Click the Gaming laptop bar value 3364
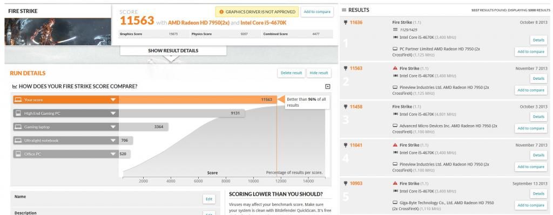 coord(159,127)
